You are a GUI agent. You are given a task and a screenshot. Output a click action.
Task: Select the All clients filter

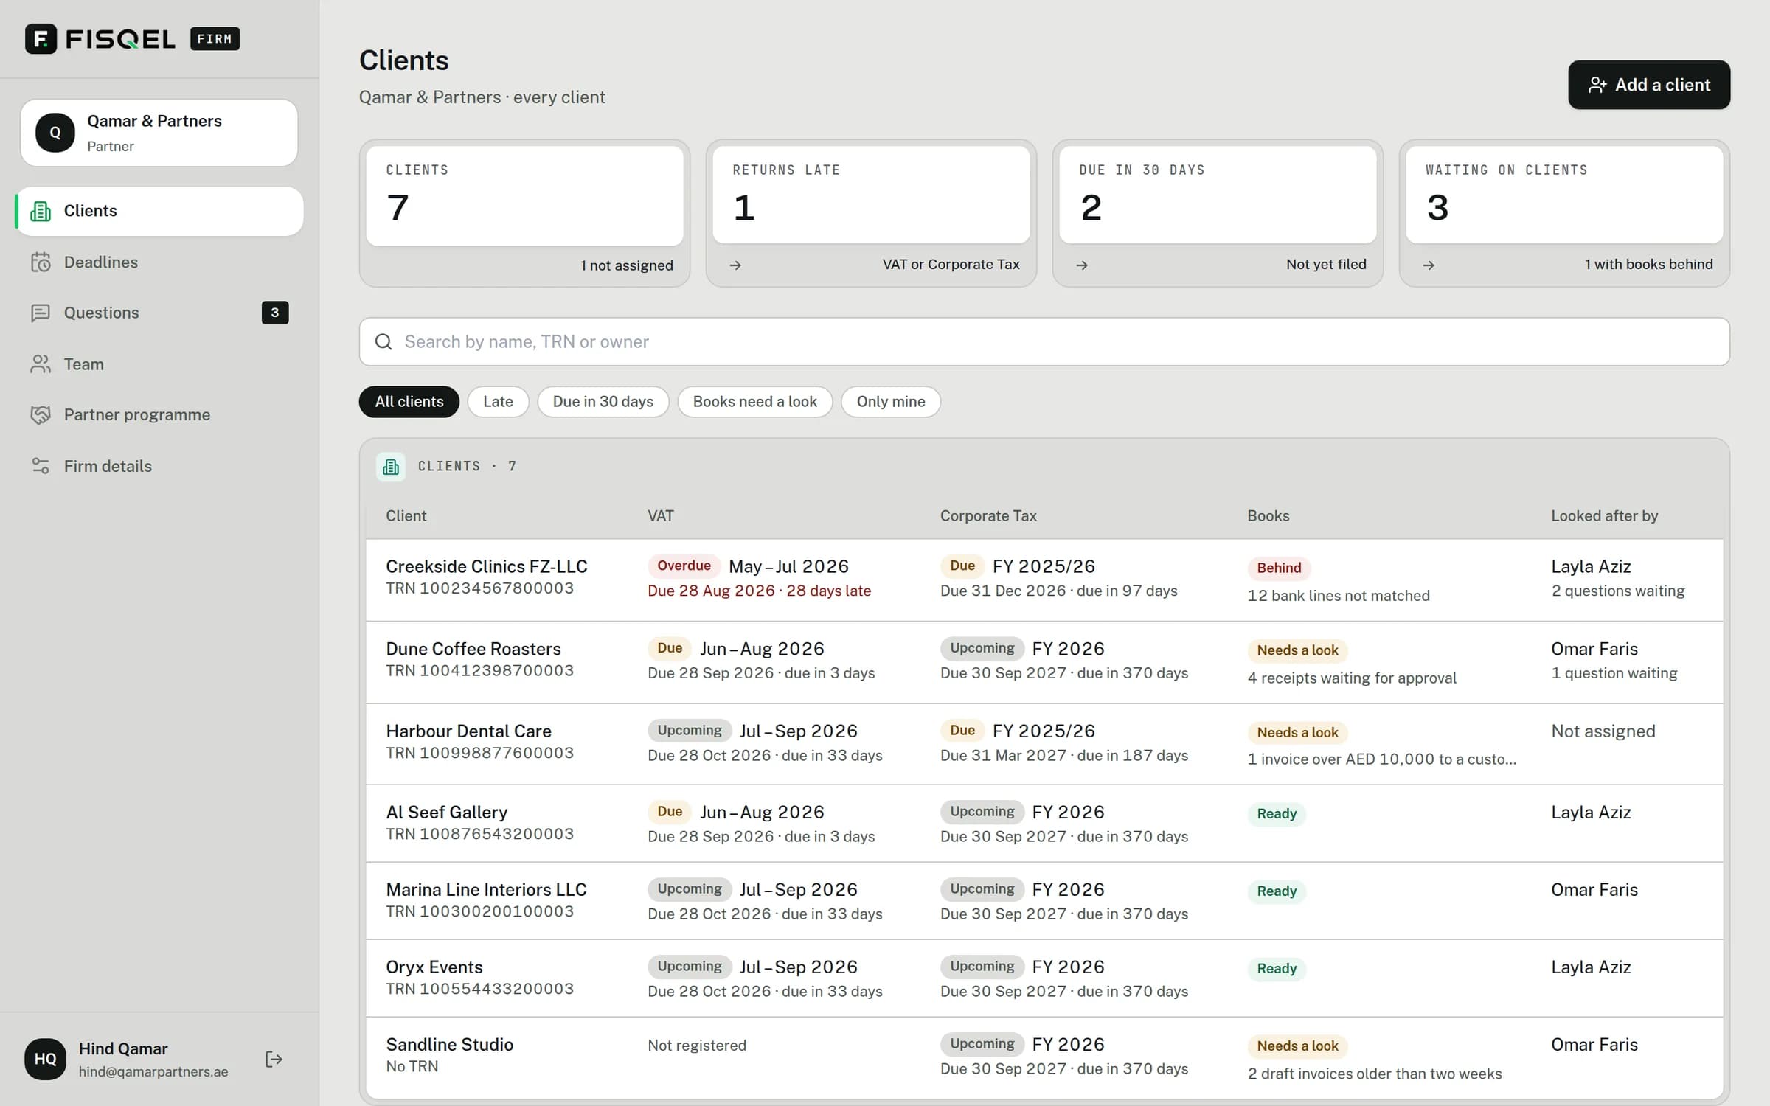pyautogui.click(x=409, y=402)
